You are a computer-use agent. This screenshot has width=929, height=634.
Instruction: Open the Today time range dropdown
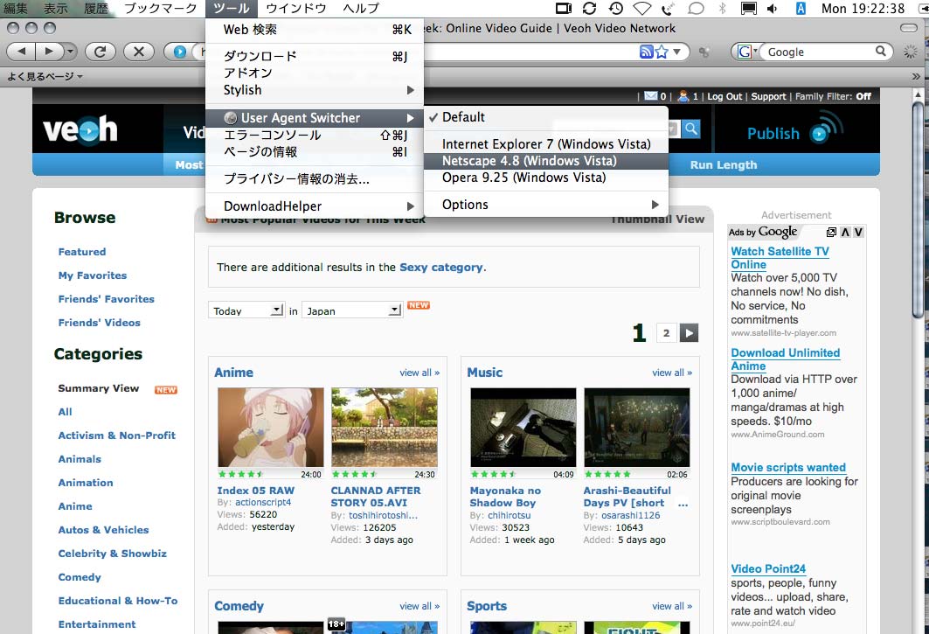(x=246, y=310)
